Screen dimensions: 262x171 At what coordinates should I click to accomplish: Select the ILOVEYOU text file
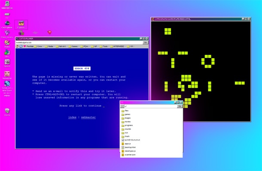coord(131,140)
